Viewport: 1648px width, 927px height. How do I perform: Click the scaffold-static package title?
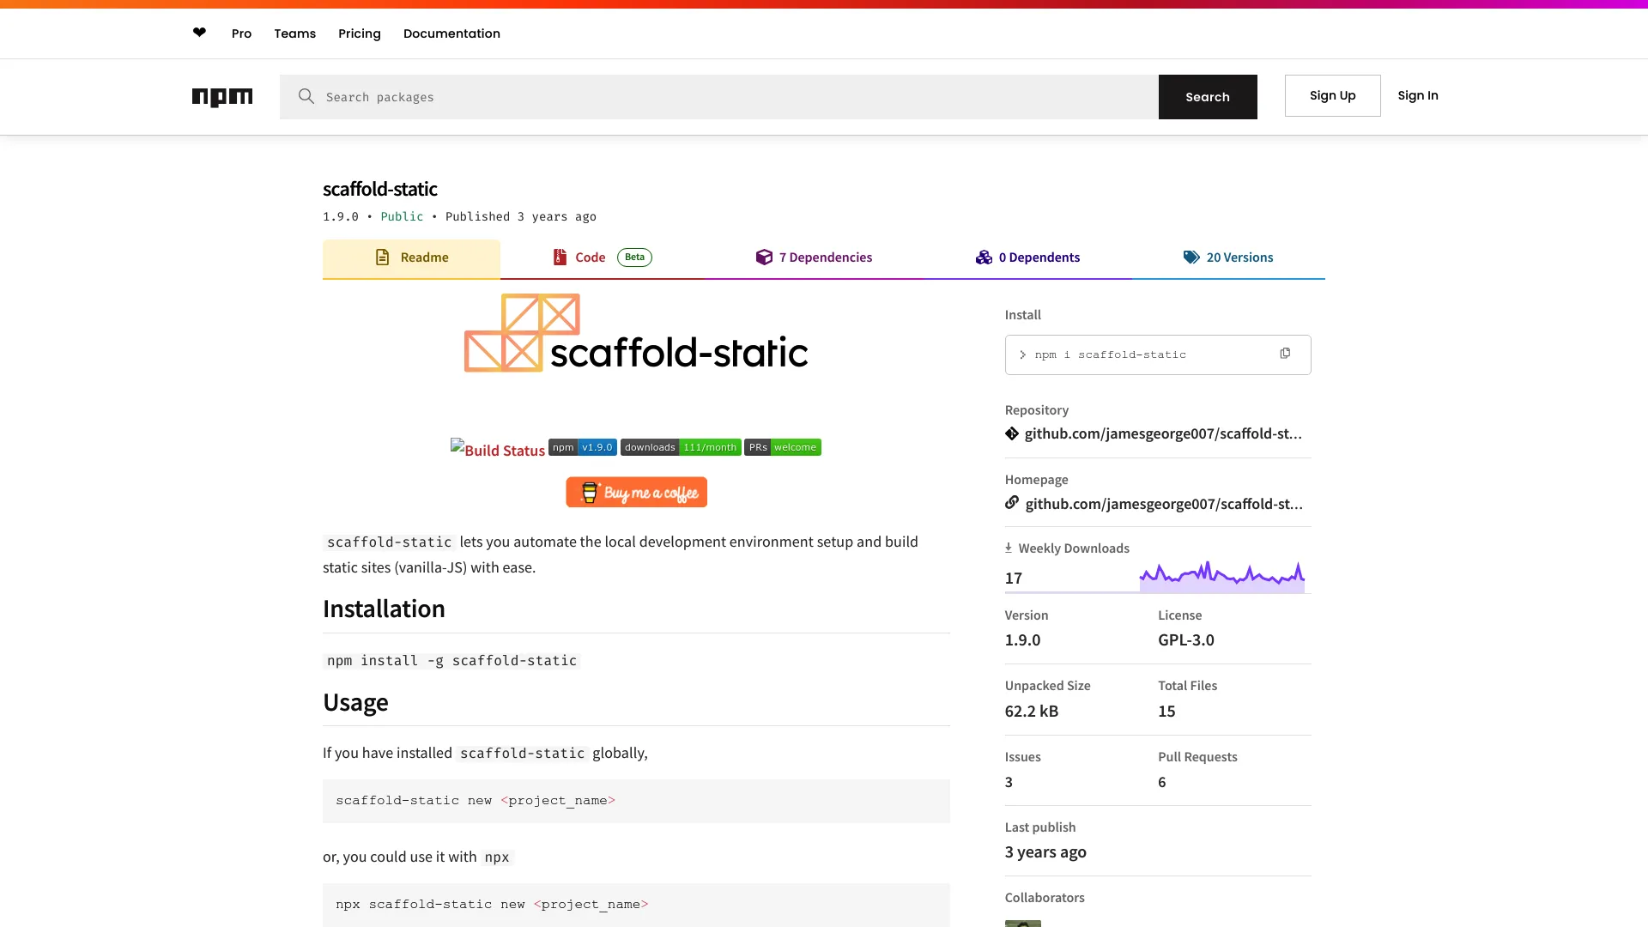[379, 189]
